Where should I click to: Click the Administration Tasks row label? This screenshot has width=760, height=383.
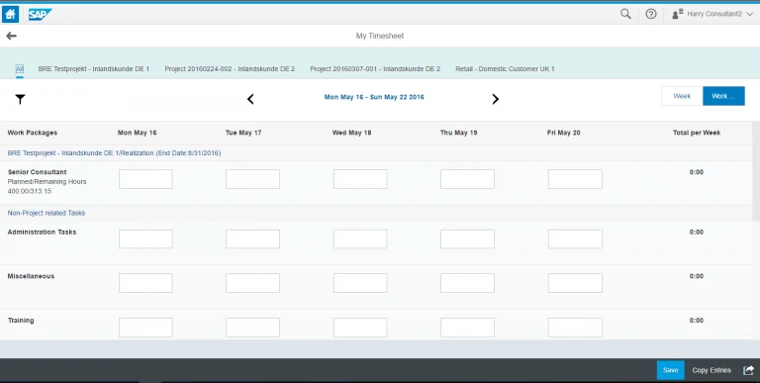click(x=42, y=233)
